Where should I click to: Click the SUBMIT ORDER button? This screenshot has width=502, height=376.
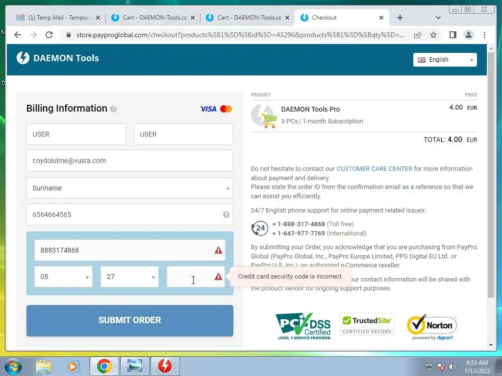pyautogui.click(x=129, y=320)
